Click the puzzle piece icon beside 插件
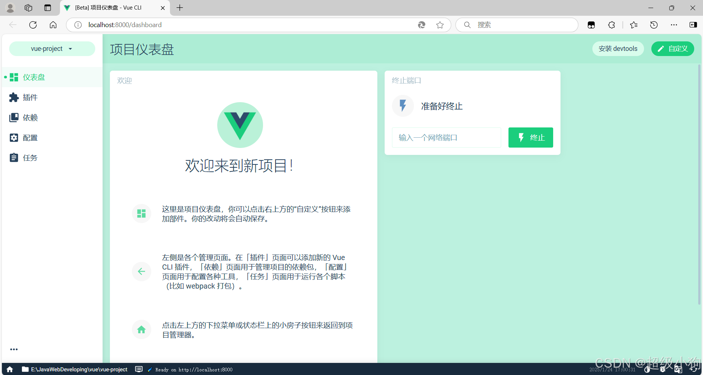Viewport: 703px width, 375px height. coord(14,97)
